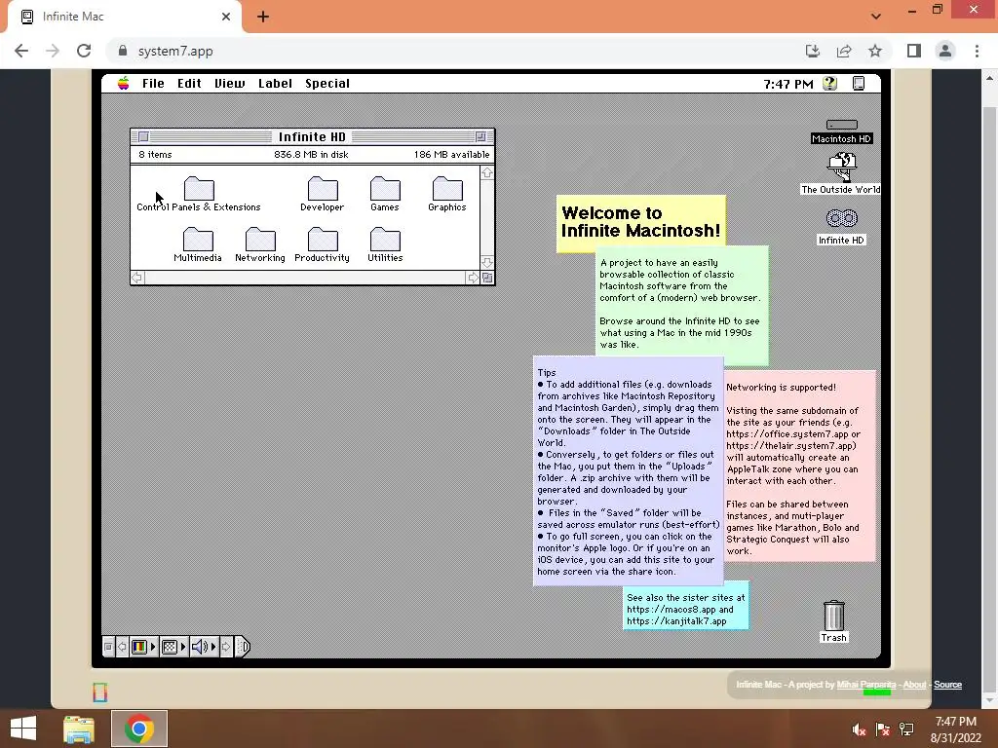Open Chrome profile avatar

pyautogui.click(x=945, y=51)
